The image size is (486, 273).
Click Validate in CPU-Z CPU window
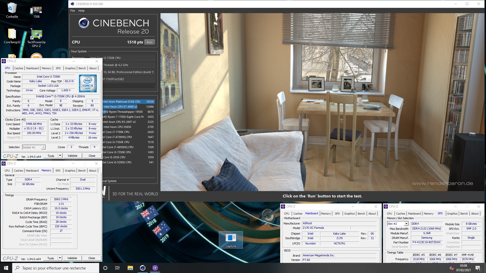pos(72,156)
